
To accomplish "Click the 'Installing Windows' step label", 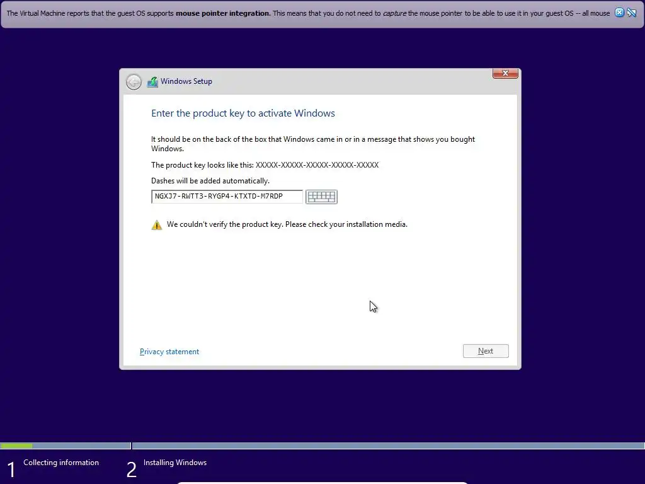I will pos(175,463).
